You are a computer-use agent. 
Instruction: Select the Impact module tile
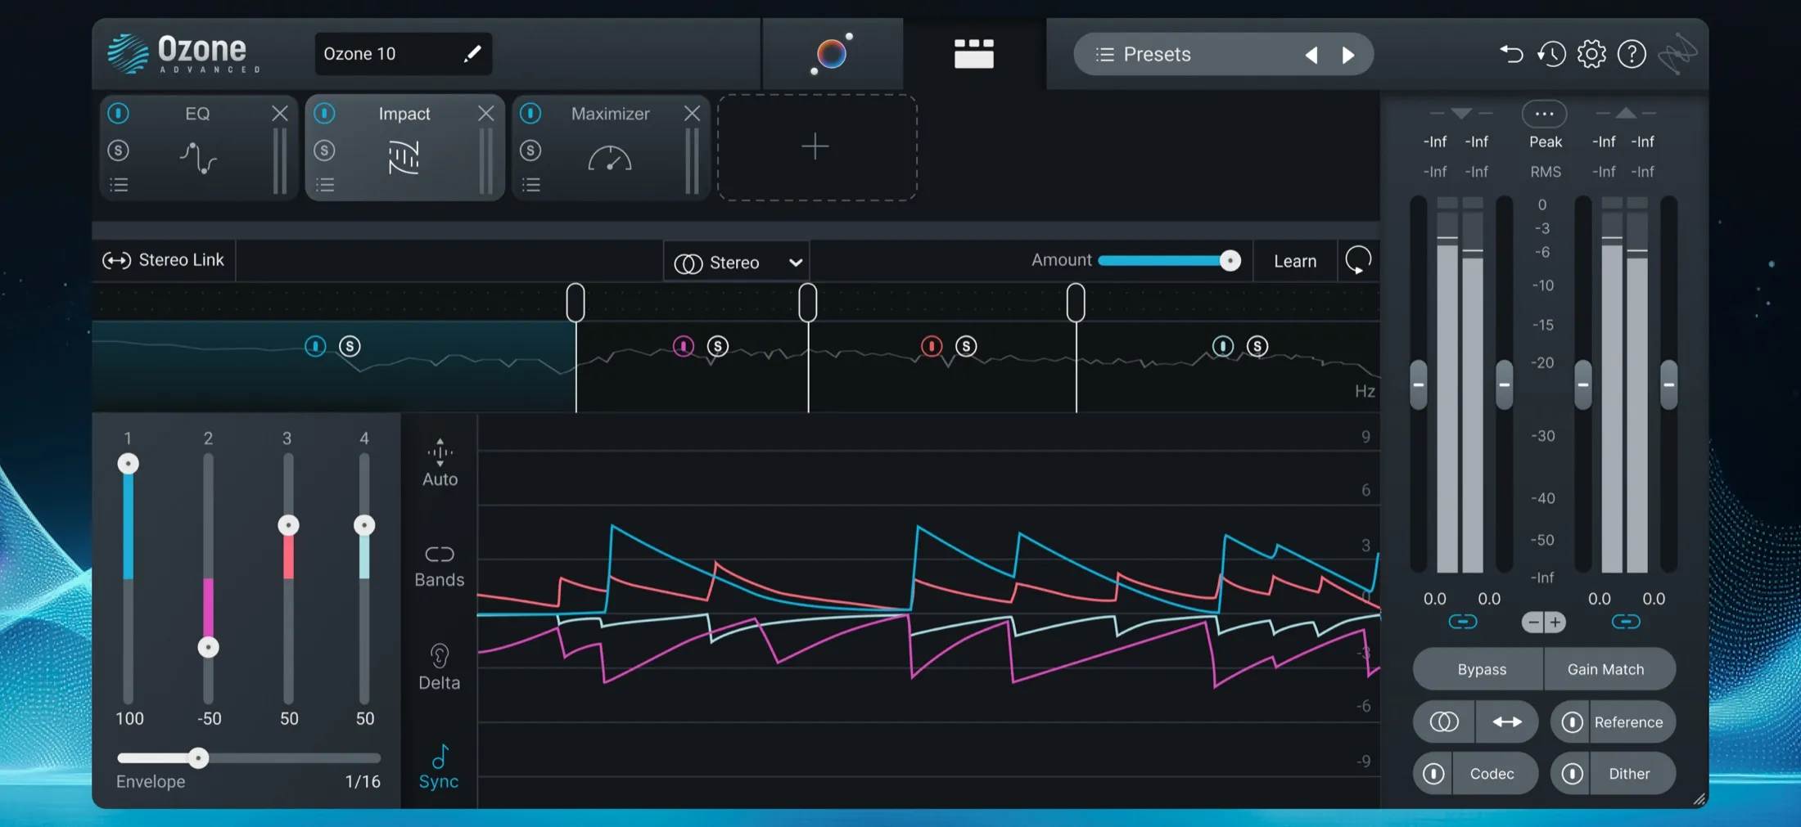coord(404,148)
